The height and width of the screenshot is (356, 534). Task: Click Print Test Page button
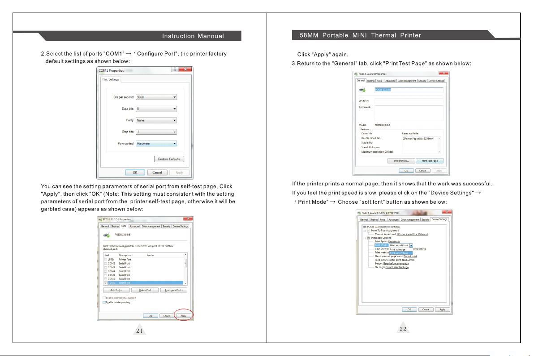tap(430, 161)
